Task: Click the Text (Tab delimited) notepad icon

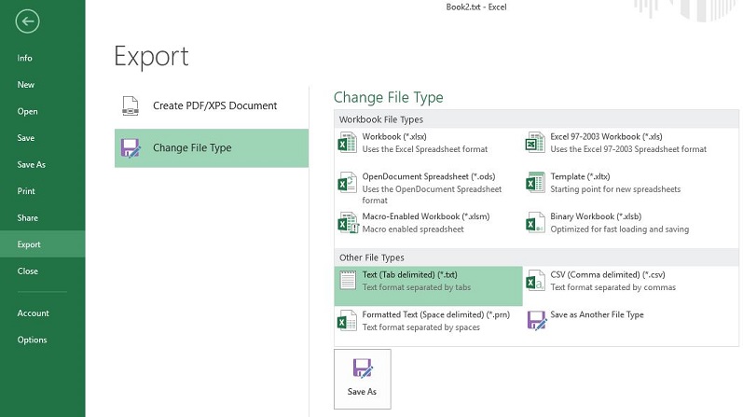Action: click(348, 281)
